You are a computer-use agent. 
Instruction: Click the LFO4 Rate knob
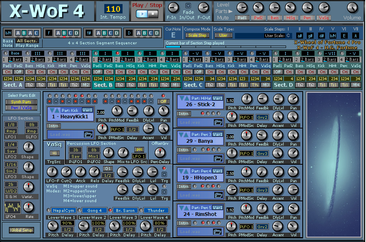coord(29,207)
